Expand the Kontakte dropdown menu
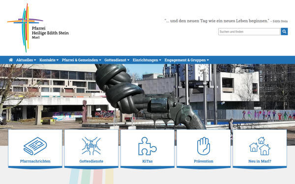The height and width of the screenshot is (184, 295). 49,60
